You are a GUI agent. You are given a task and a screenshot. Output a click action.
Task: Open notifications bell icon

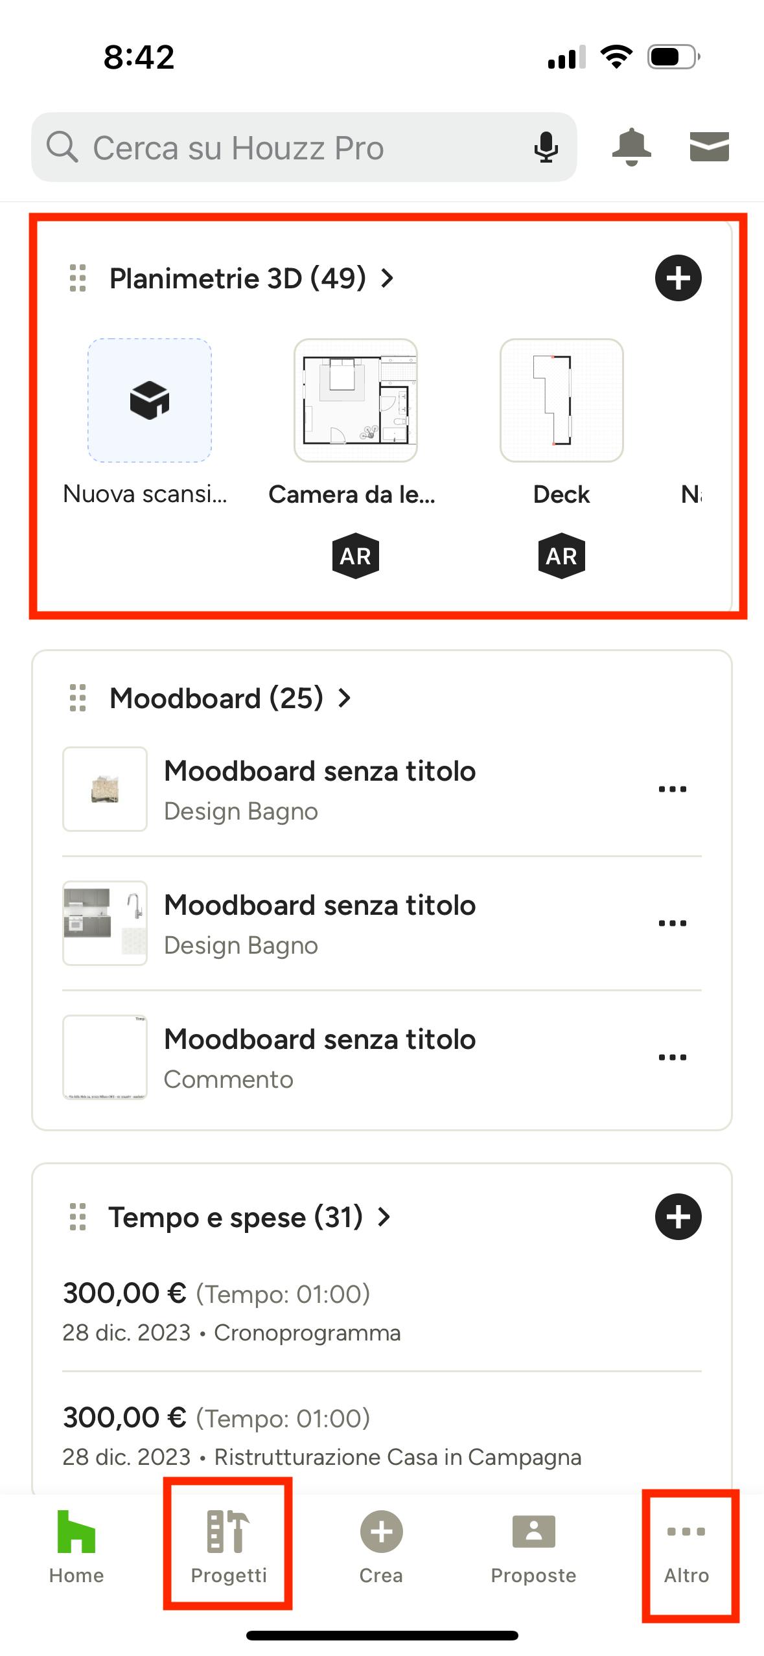pos(631,146)
